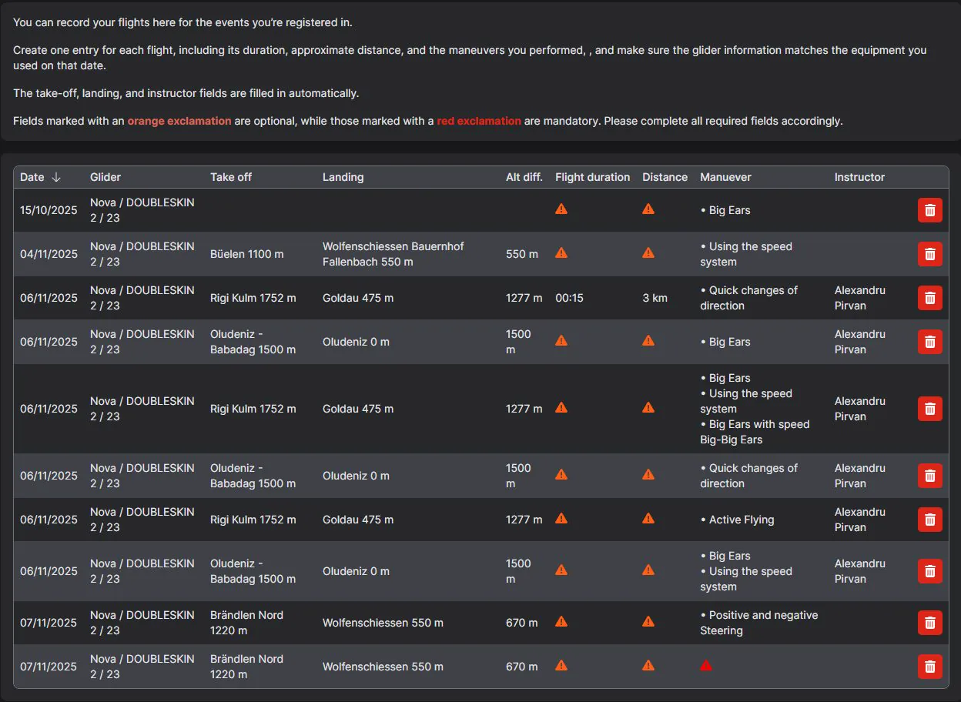Delete the flight with the red maneuver warning
Screen dimensions: 961x702
[x=929, y=667]
